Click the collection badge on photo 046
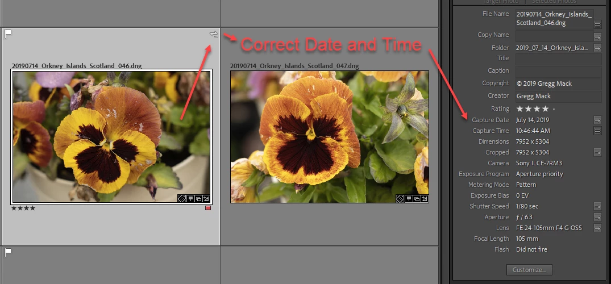This screenshot has width=611, height=284. pyautogui.click(x=198, y=198)
